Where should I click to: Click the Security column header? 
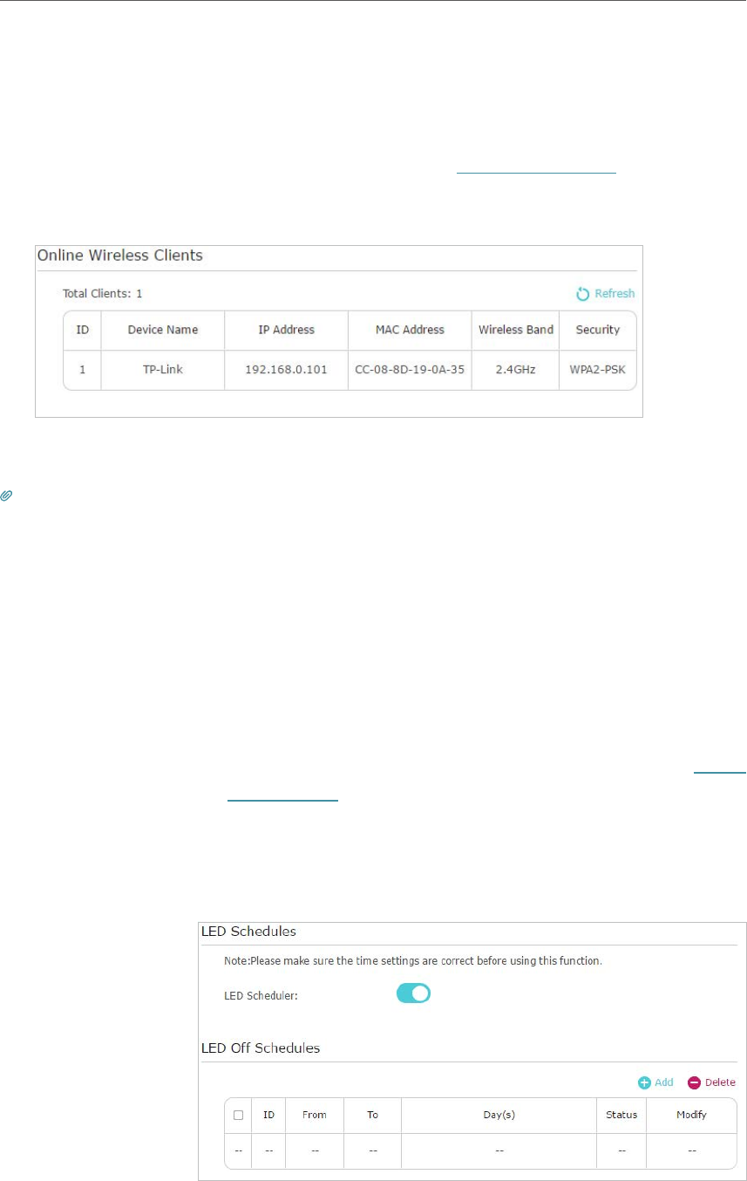click(x=598, y=330)
